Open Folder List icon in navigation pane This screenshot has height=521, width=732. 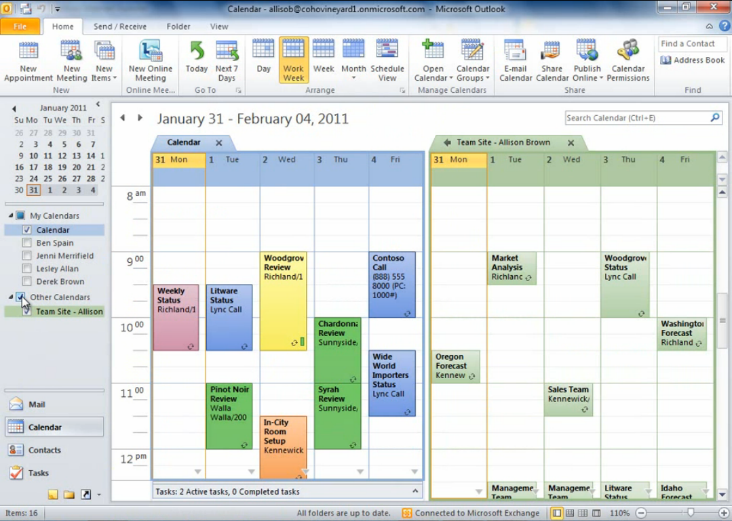pyautogui.click(x=69, y=495)
